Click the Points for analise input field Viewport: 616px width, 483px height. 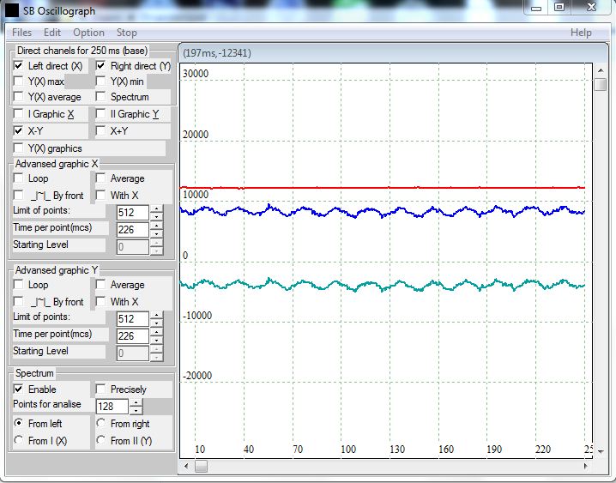coord(112,406)
